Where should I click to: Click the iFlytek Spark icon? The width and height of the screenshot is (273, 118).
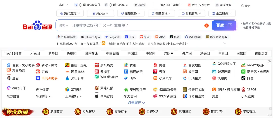pos(185,78)
